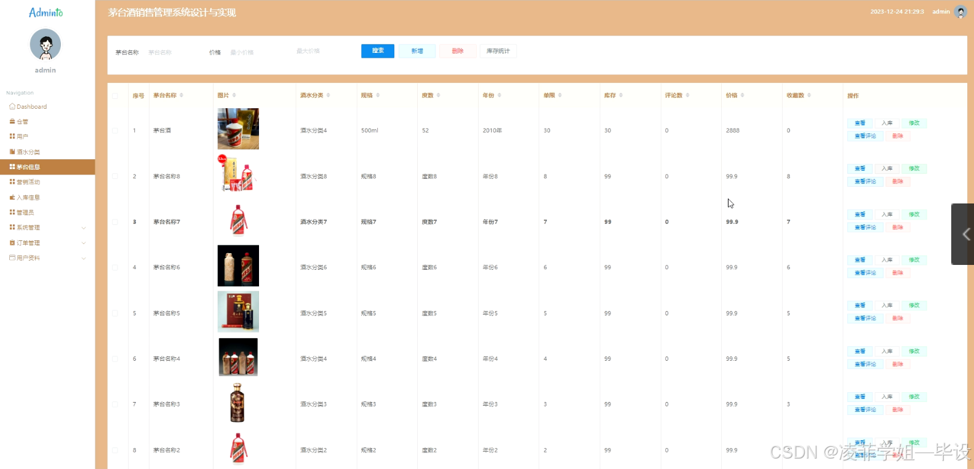Click the 最大价格 input field
Image resolution: width=974 pixels, height=469 pixels.
pyautogui.click(x=321, y=51)
